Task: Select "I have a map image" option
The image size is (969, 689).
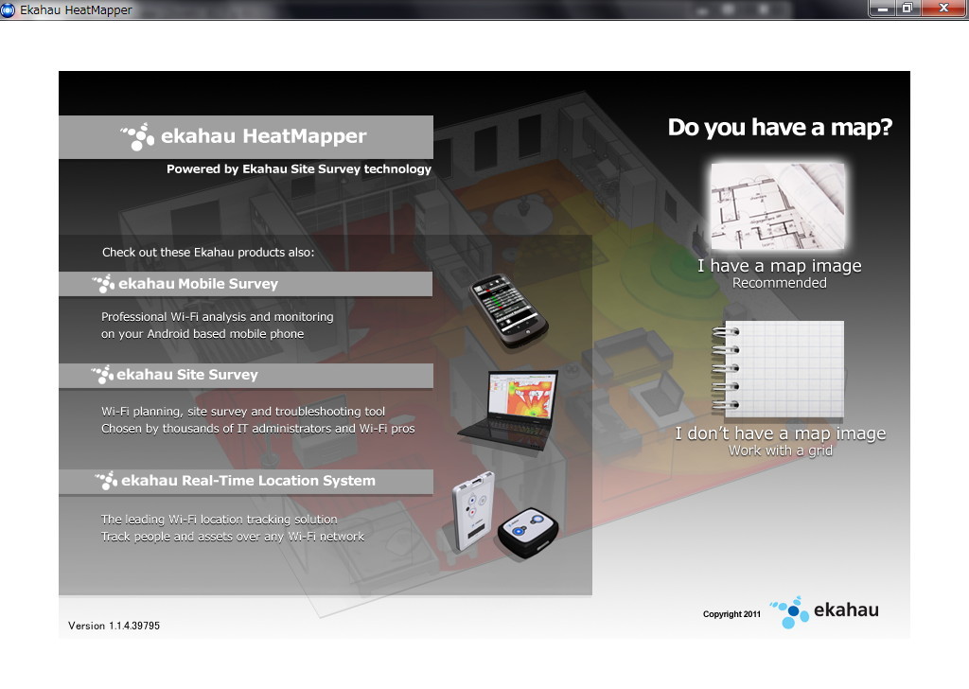Action: point(780,266)
